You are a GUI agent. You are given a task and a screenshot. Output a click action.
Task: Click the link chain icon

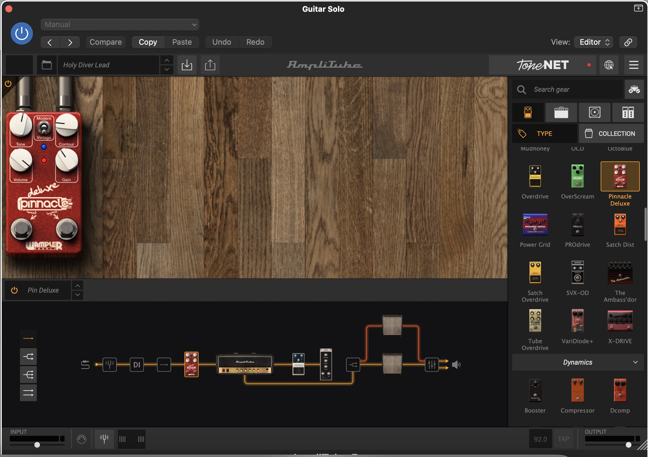628,42
